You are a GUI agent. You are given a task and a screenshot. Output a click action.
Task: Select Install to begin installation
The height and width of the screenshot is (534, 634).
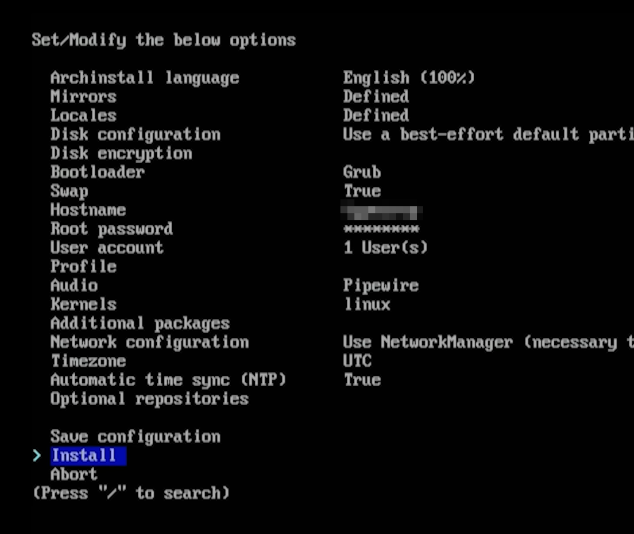pos(88,456)
